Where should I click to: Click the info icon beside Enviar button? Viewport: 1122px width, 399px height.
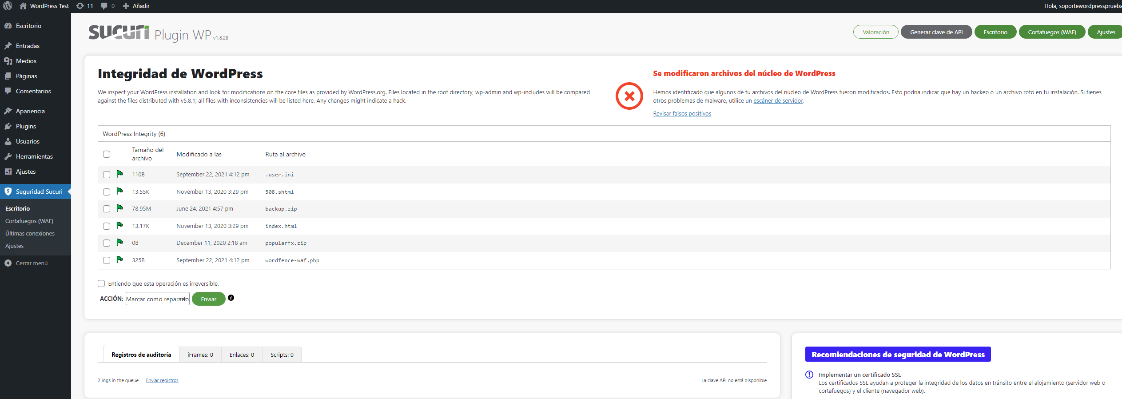click(231, 298)
